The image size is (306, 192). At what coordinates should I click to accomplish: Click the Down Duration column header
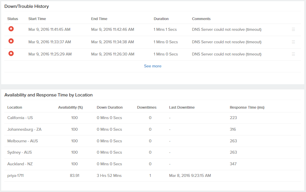pos(110,107)
